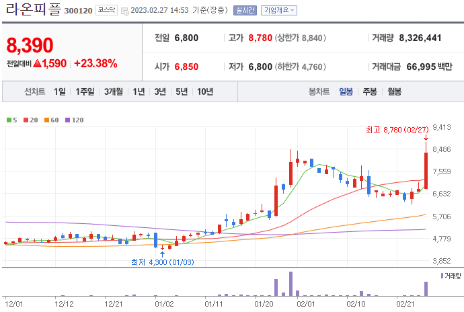Click the current price 8,390
Viewport: 464px width, 312px height.
tap(30, 45)
